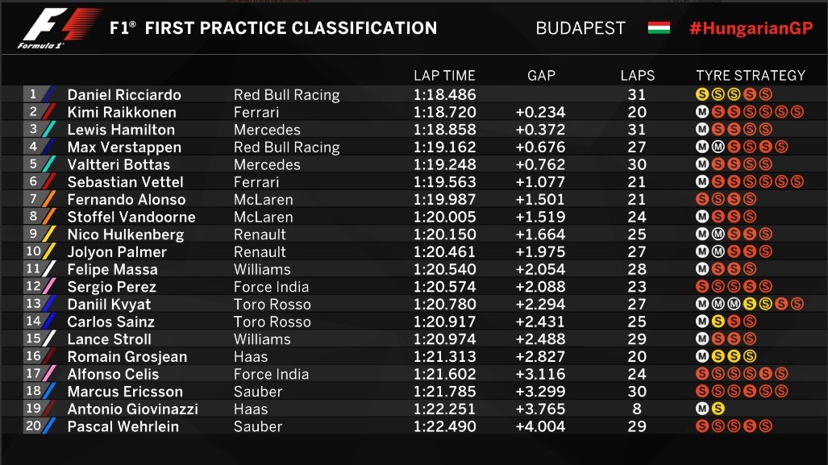Click driver name Daniel Ricciardo
828x465 pixels.
(124, 95)
